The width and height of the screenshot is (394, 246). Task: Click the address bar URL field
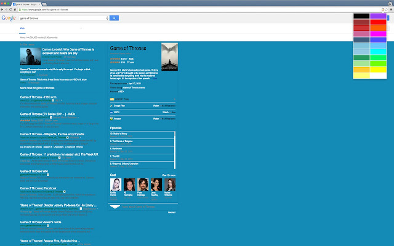(x=198, y=10)
